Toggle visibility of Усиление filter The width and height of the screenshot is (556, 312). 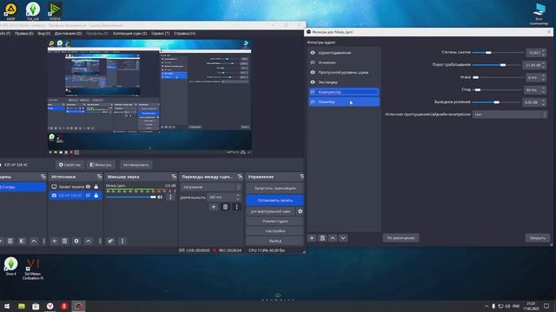(x=313, y=62)
